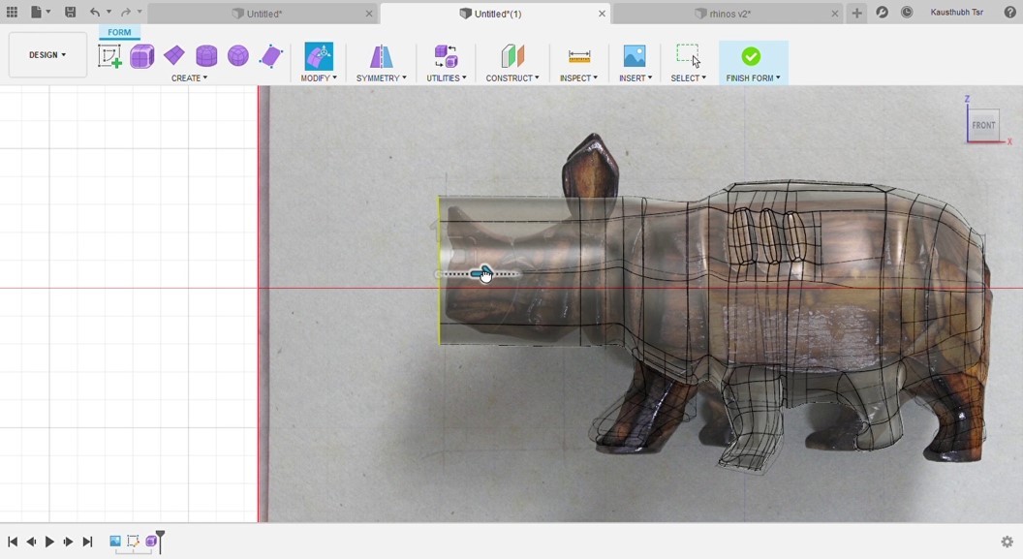Select the canvas image feature in timeline
The height and width of the screenshot is (559, 1023).
click(115, 541)
